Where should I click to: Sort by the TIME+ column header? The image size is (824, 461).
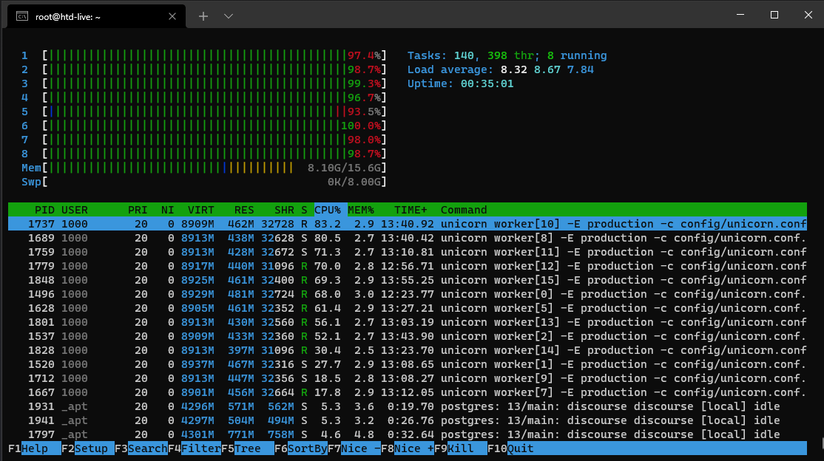coord(411,210)
